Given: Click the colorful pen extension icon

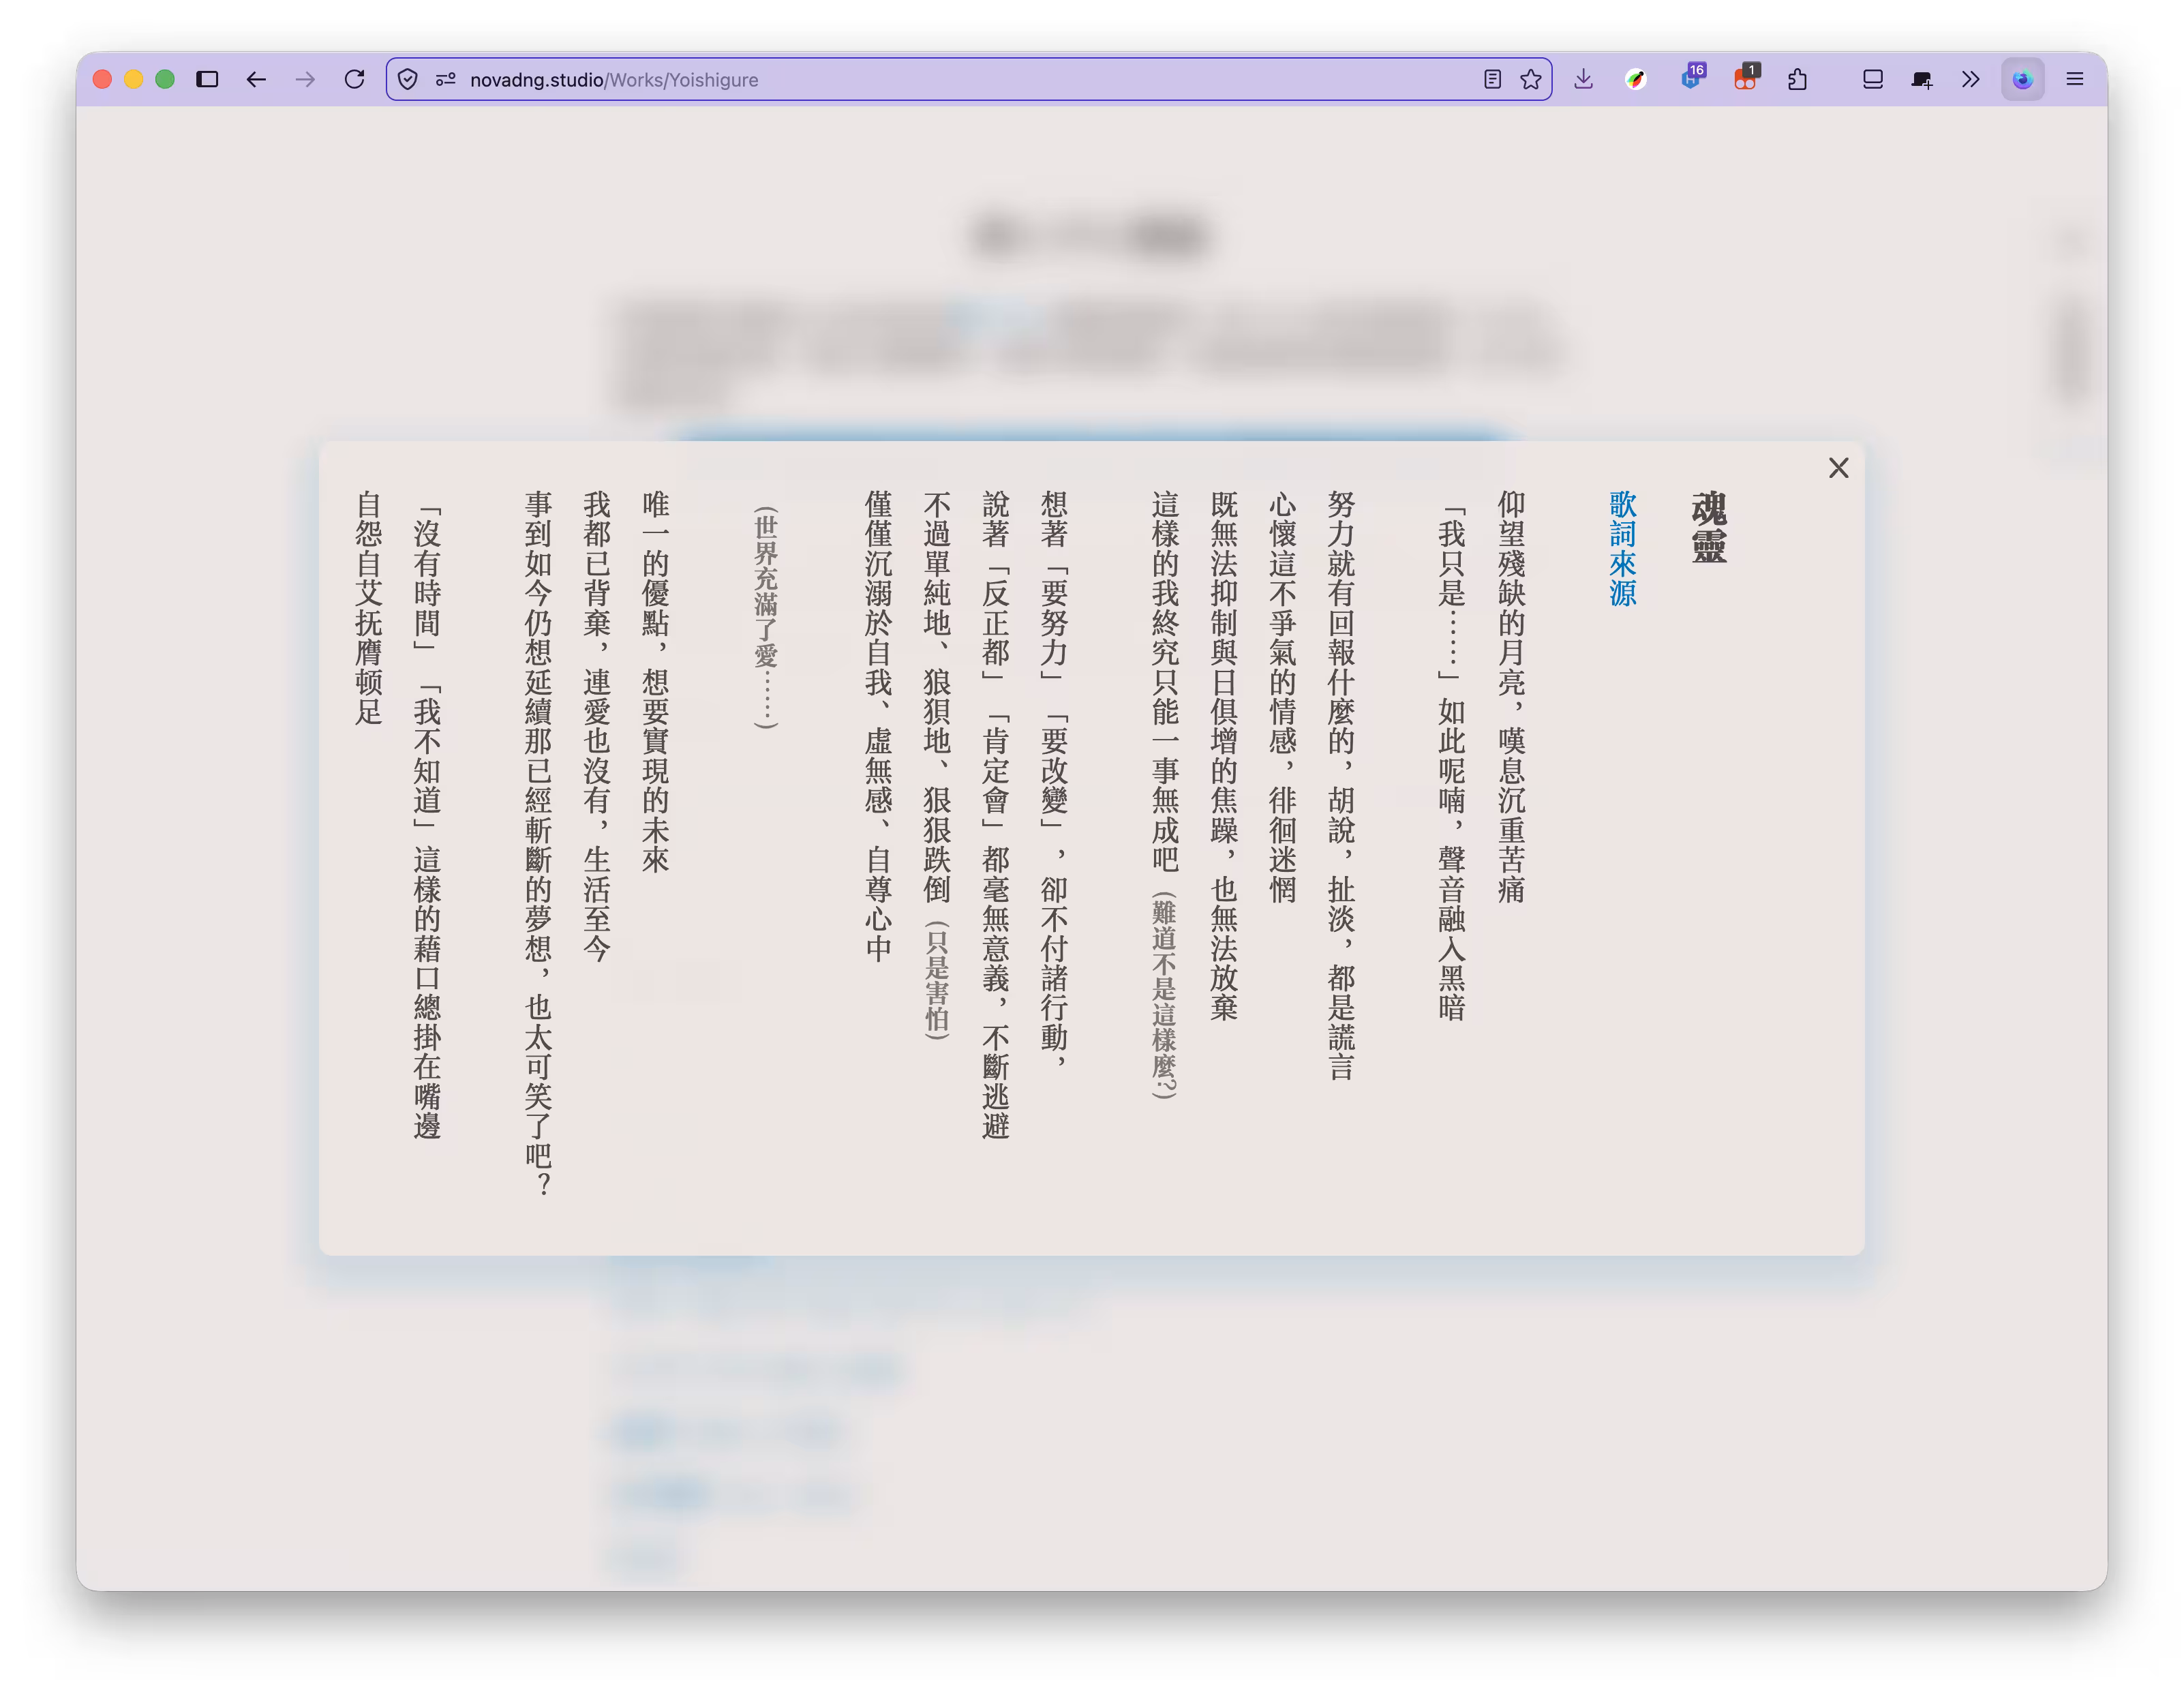Looking at the screenshot, I should click(1635, 79).
